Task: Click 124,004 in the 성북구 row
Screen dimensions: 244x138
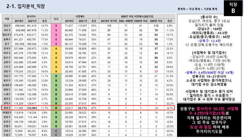Action: (x=32, y=108)
